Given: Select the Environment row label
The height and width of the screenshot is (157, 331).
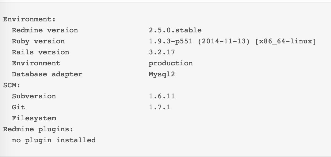Looking at the screenshot, I should pyautogui.click(x=36, y=63).
